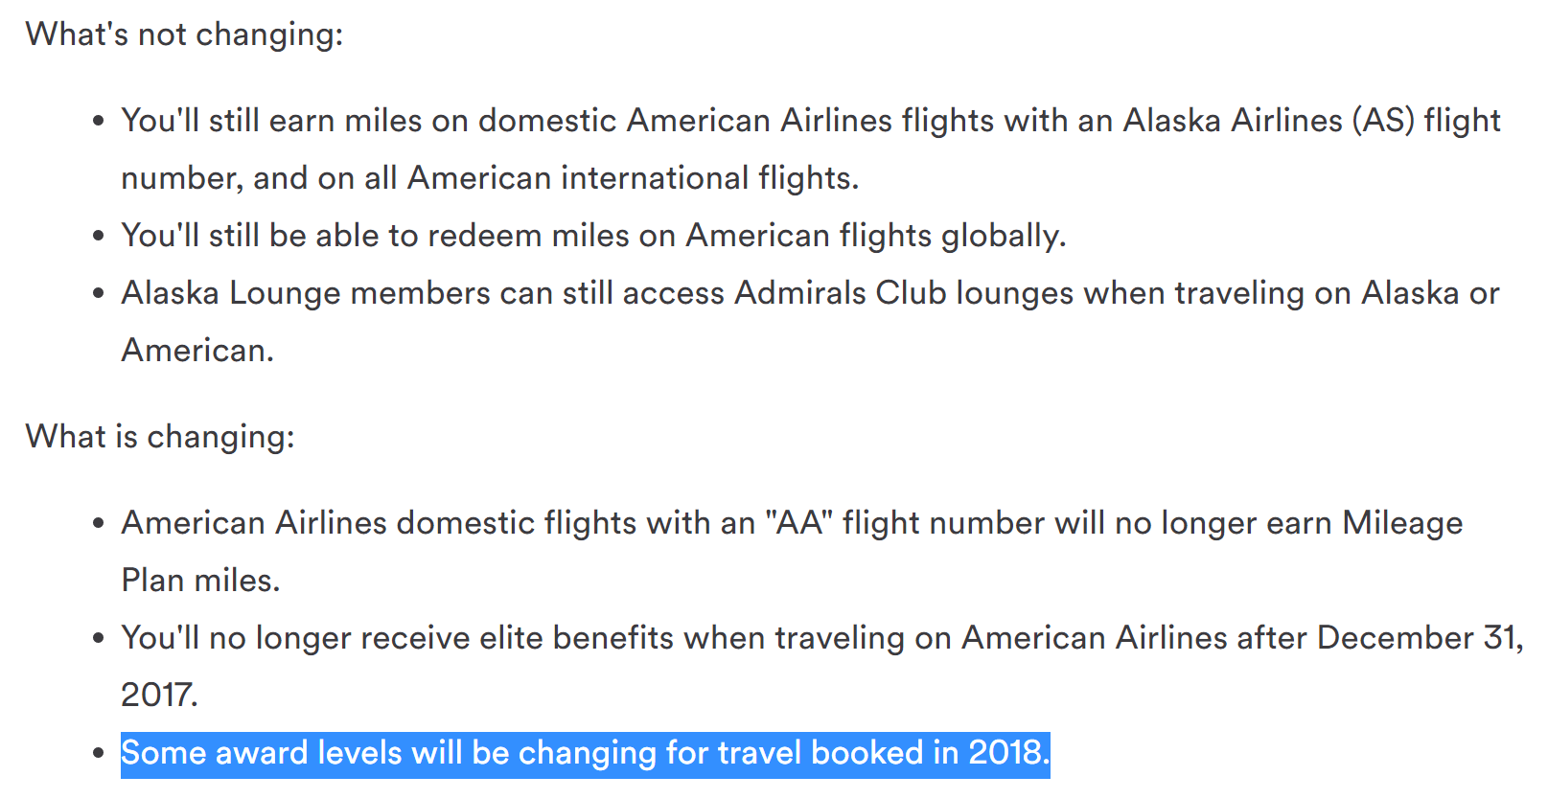Click the word "2018" in highlighted text
Image resolution: width=1548 pixels, height=799 pixels.
pos(1005,753)
